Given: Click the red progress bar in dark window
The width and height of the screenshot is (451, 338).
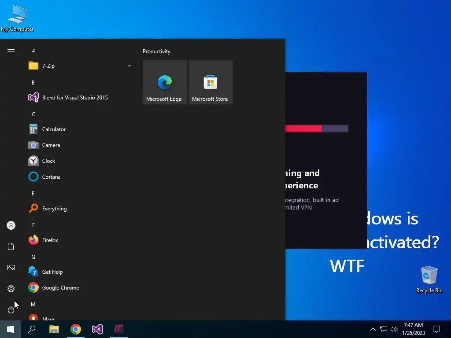Looking at the screenshot, I should 303,129.
